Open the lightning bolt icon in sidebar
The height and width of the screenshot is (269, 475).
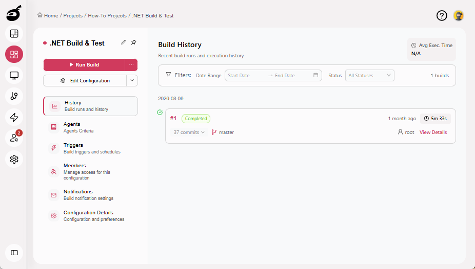click(x=14, y=117)
